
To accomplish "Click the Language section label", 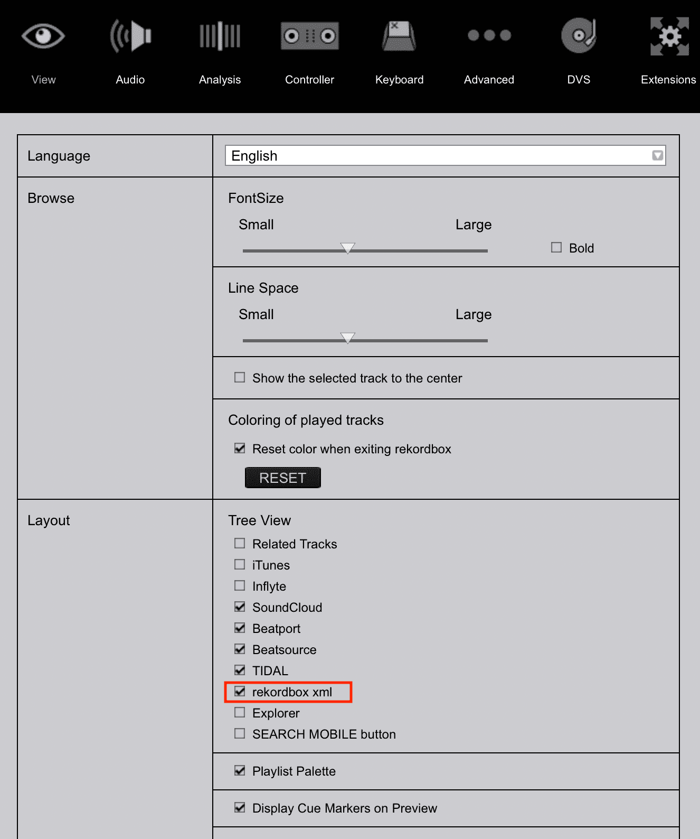I will point(59,156).
